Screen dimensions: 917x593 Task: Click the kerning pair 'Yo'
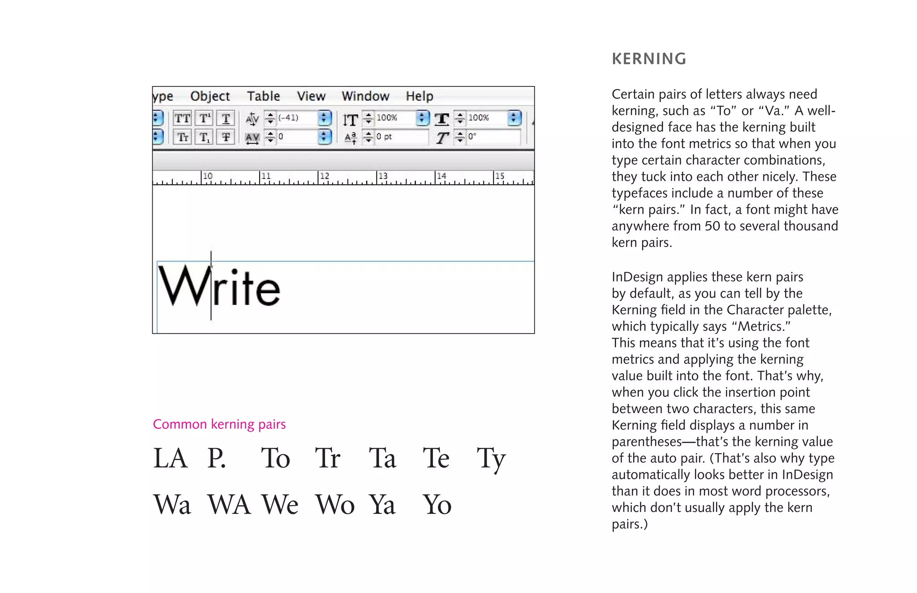(x=437, y=504)
